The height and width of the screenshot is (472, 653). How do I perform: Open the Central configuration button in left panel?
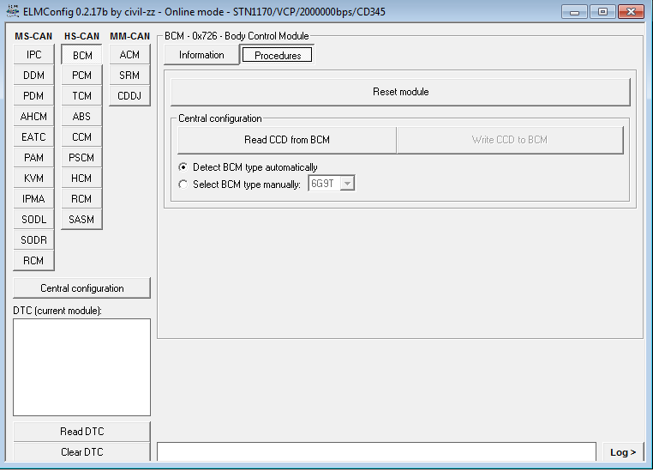[x=82, y=288]
